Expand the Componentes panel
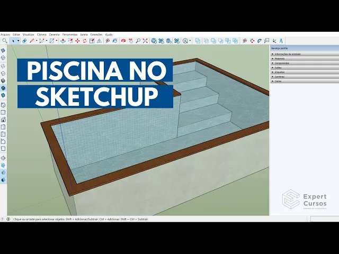Viewport: 339px width, 254px height. 305,63
